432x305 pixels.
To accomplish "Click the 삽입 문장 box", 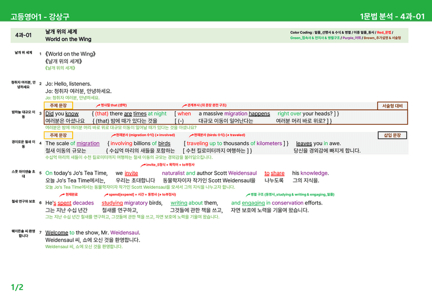I will pyautogui.click(x=392, y=135).
